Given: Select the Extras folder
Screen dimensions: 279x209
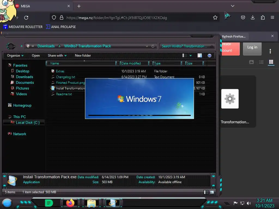Looking at the screenshot, I should [x=60, y=71].
